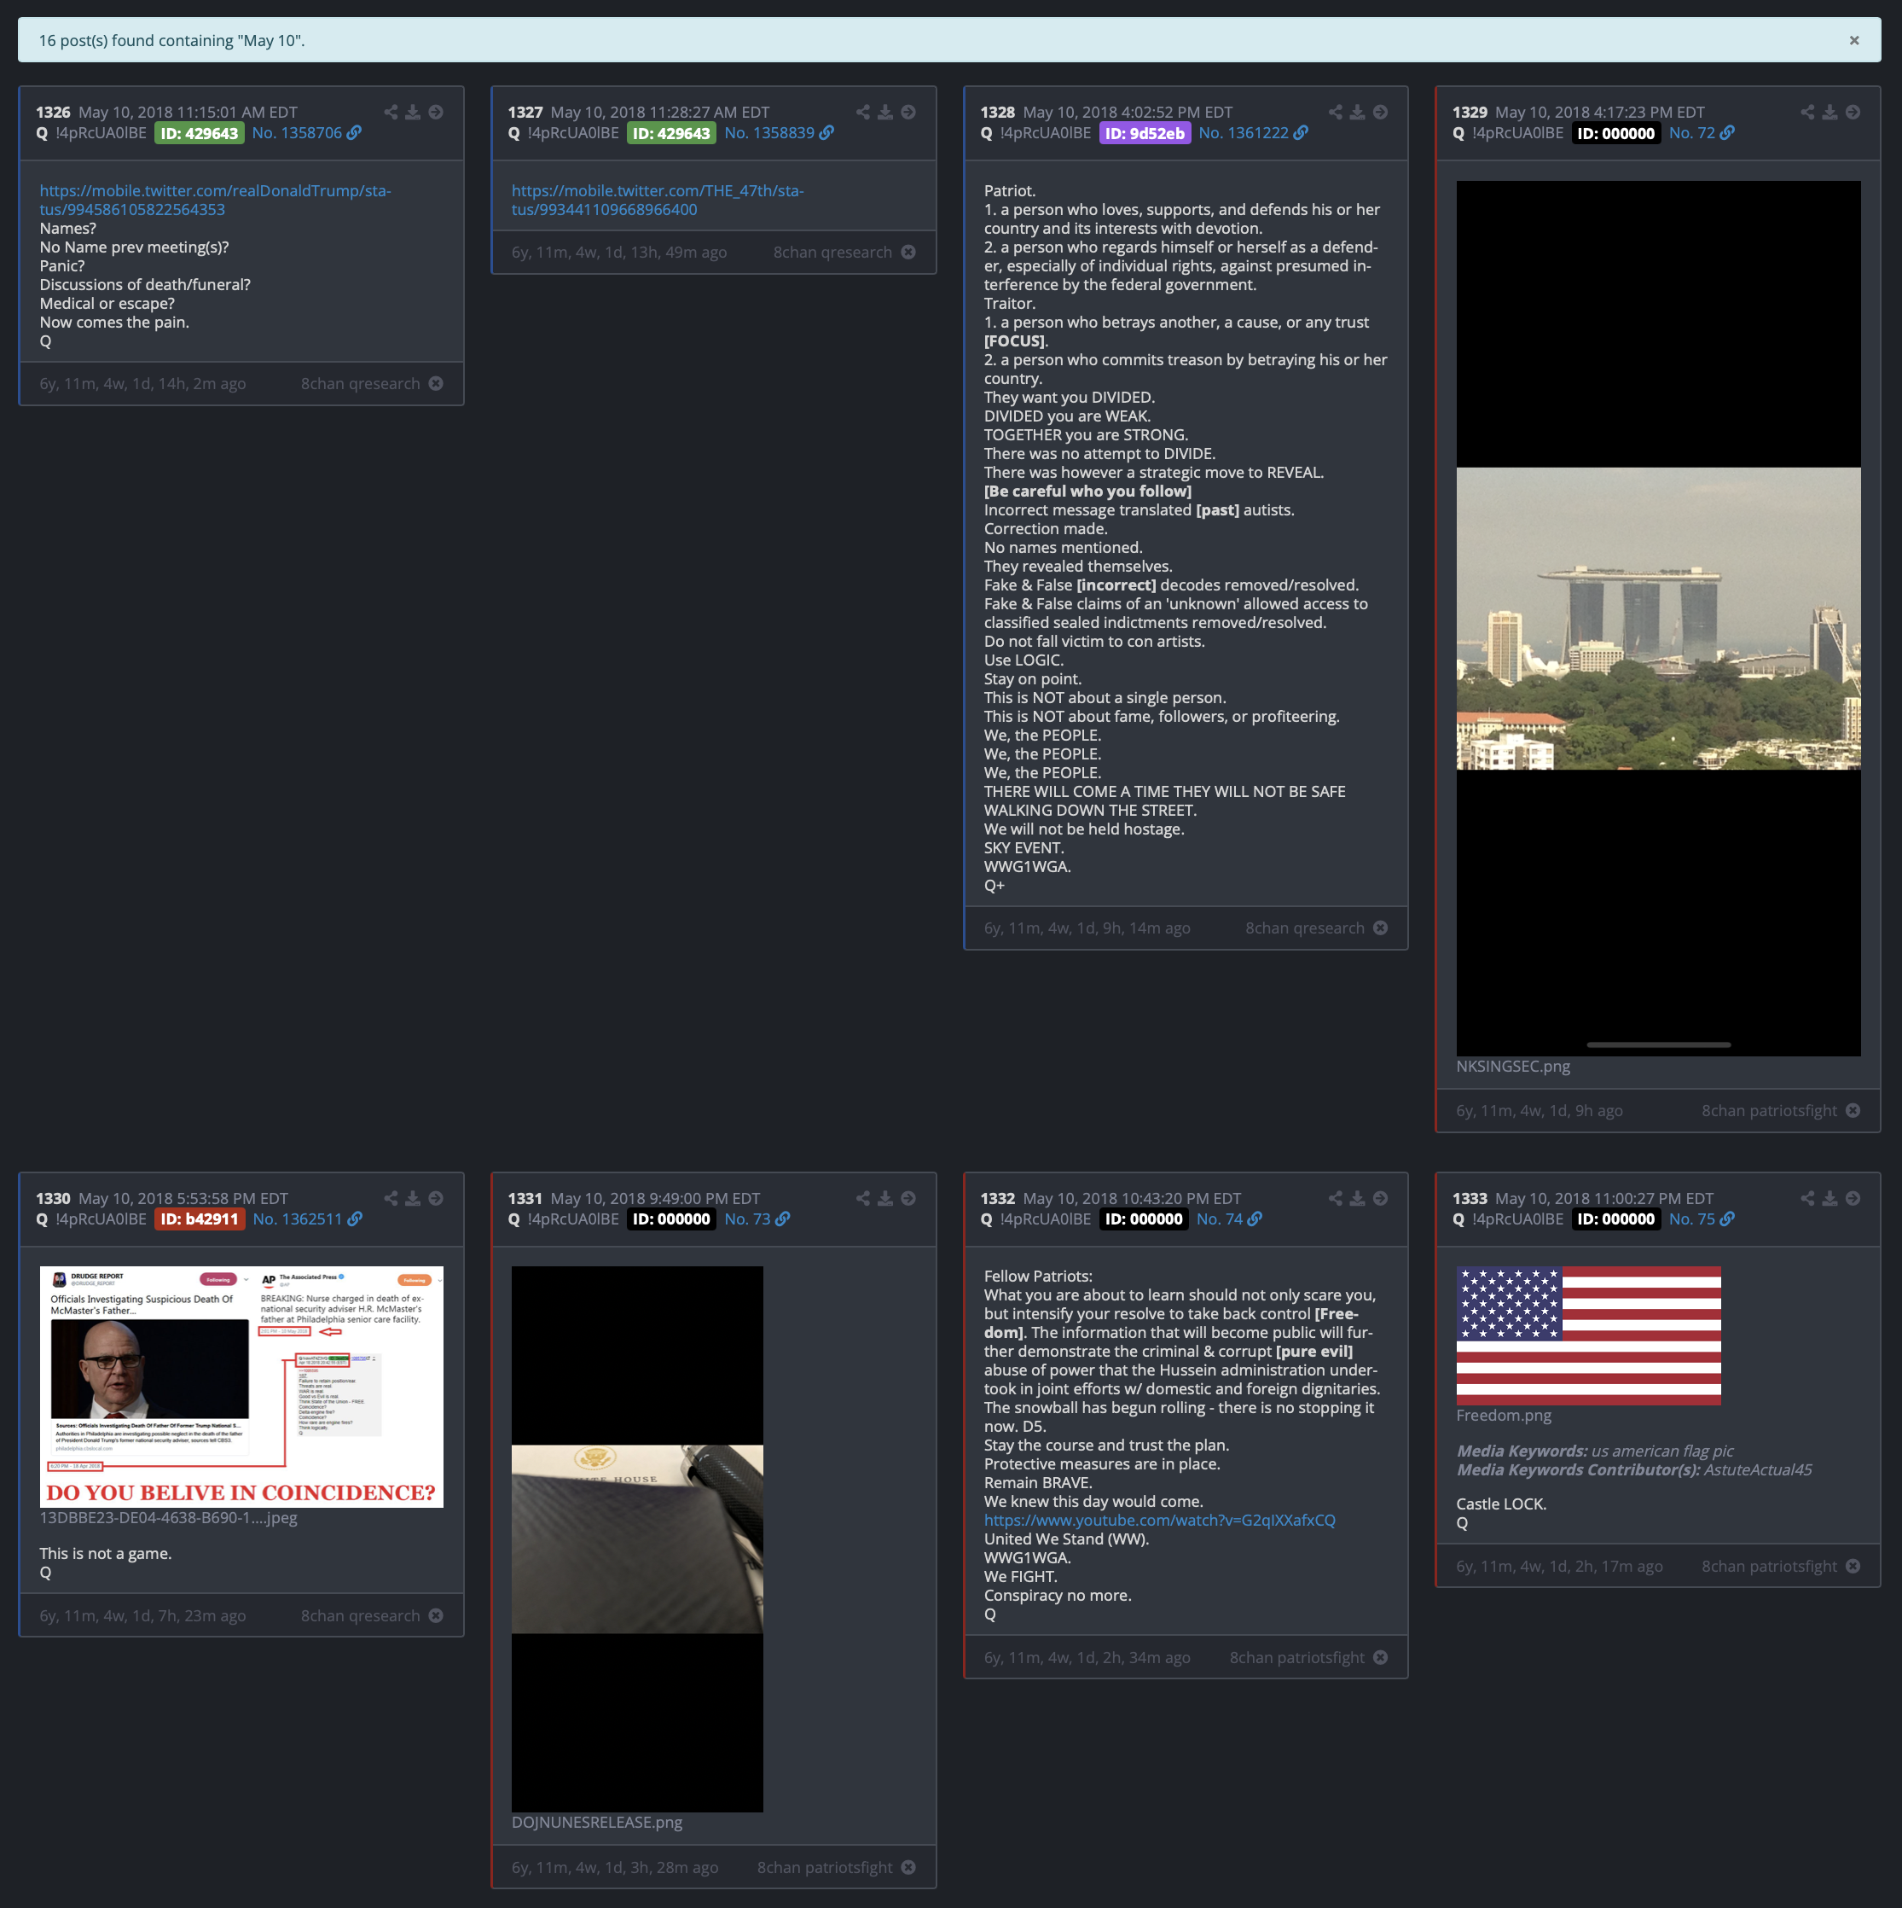Click circle-x icon in post 1333 footer

1853,1567
